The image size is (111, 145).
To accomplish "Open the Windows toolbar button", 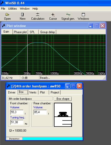I will [83, 15].
